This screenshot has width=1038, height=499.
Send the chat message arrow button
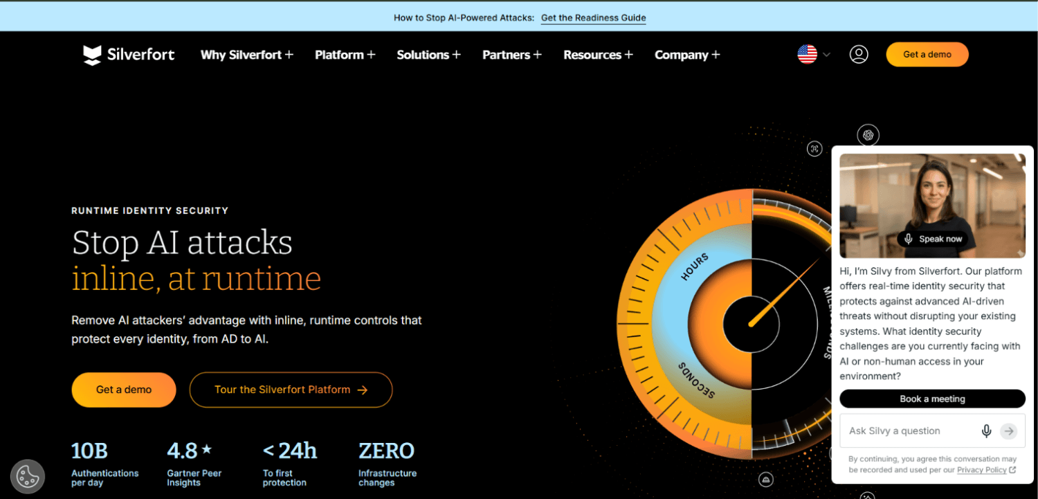1009,431
